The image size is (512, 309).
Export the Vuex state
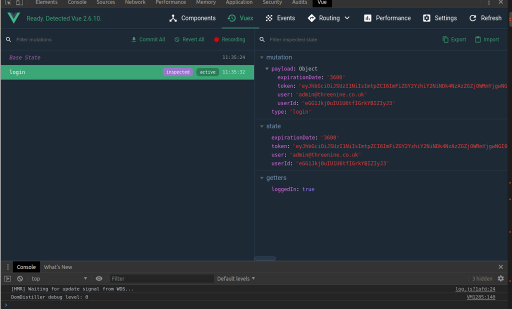point(454,39)
